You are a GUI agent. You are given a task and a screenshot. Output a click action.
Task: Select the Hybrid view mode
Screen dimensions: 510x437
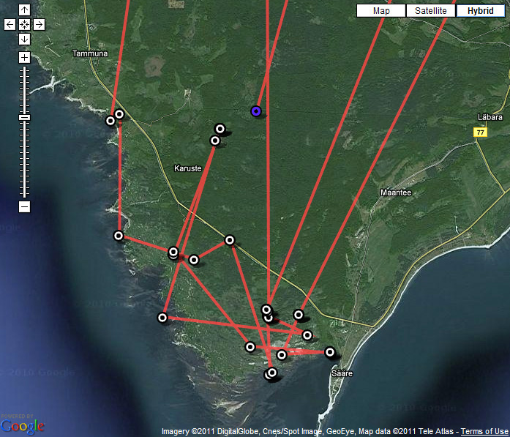click(x=481, y=11)
